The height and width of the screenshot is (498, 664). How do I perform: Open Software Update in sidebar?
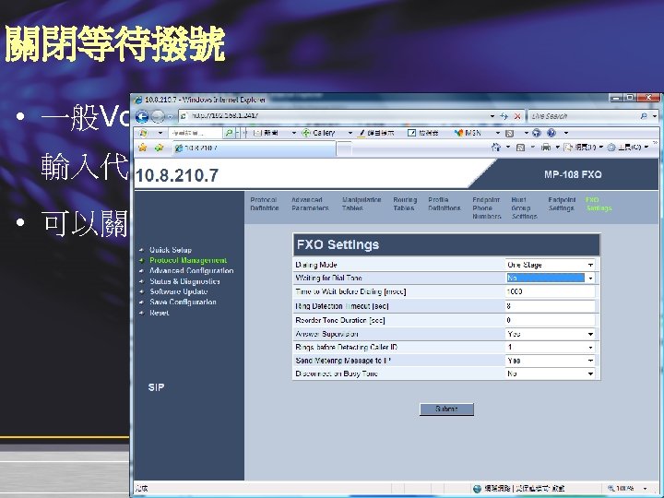click(178, 291)
